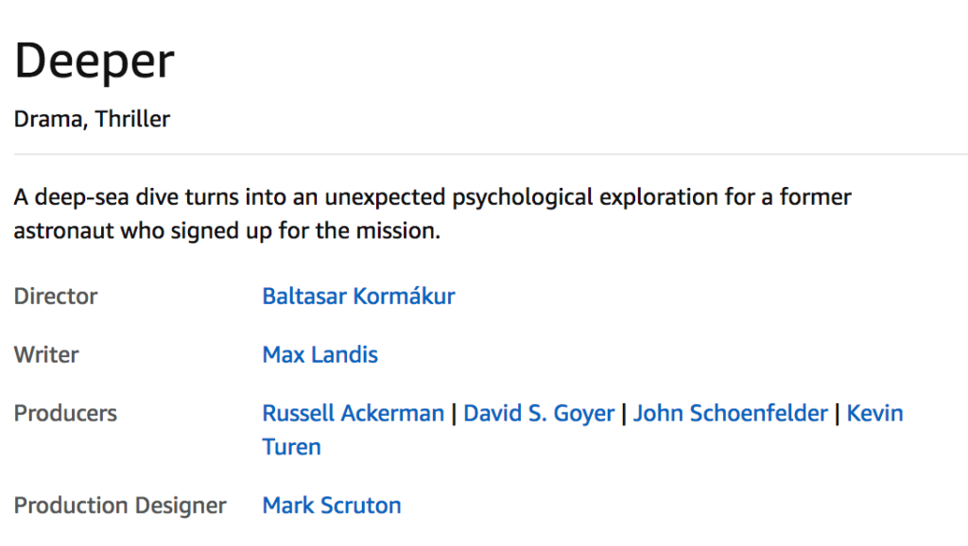
Task: Click the Director field label
Action: coord(56,296)
